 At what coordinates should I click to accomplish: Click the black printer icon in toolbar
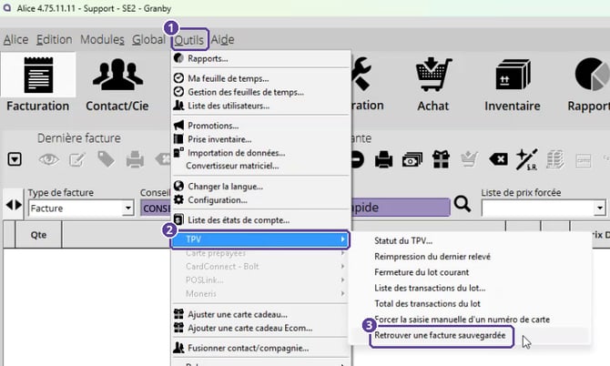click(x=383, y=159)
